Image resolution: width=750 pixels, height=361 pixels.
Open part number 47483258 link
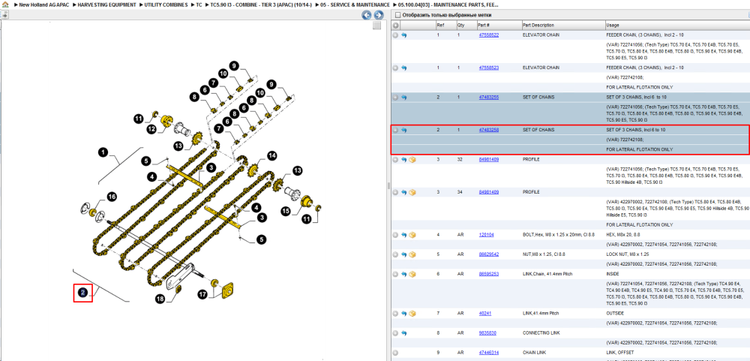[489, 130]
